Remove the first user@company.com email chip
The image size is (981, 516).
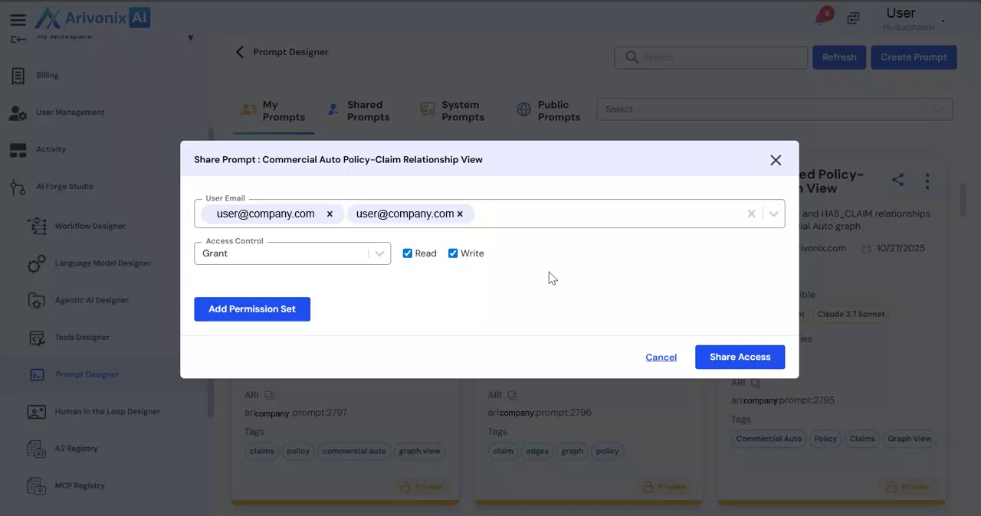[x=330, y=214]
